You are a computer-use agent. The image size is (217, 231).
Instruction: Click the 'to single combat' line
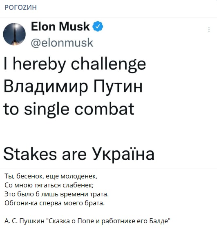tap(69, 109)
